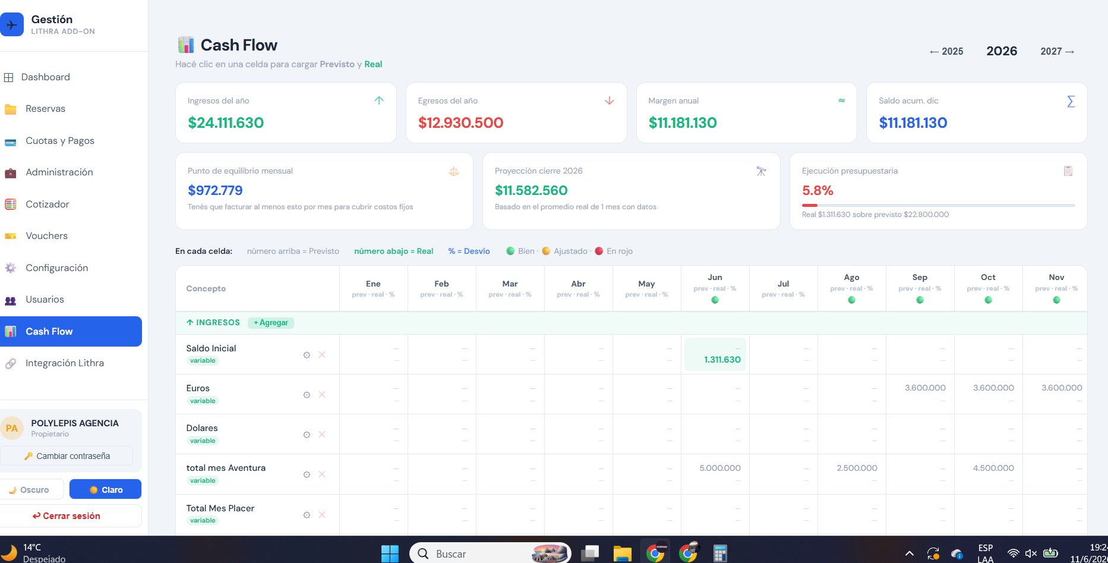Image resolution: width=1108 pixels, height=563 pixels.
Task: Click the red En rojo legend dot
Action: [599, 251]
